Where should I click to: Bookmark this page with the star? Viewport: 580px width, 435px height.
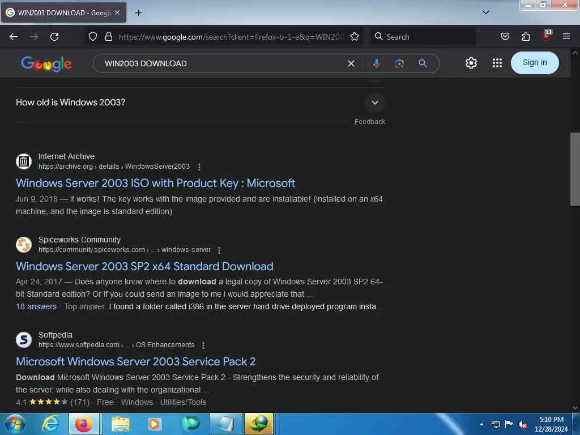[x=355, y=36]
